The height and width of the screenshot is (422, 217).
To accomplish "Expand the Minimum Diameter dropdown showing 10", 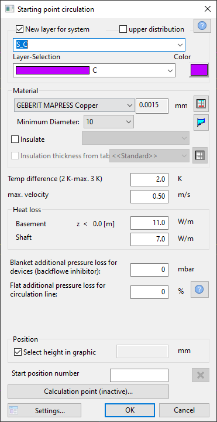I will [x=109, y=122].
